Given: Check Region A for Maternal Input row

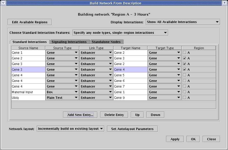Looking at the screenshot, I should click(185, 92).
